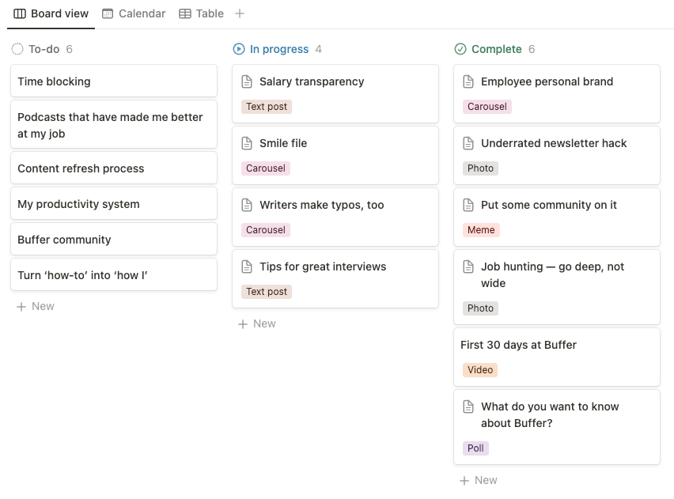674x499 pixels.
Task: Click the In progress play status icon
Action: 239,49
